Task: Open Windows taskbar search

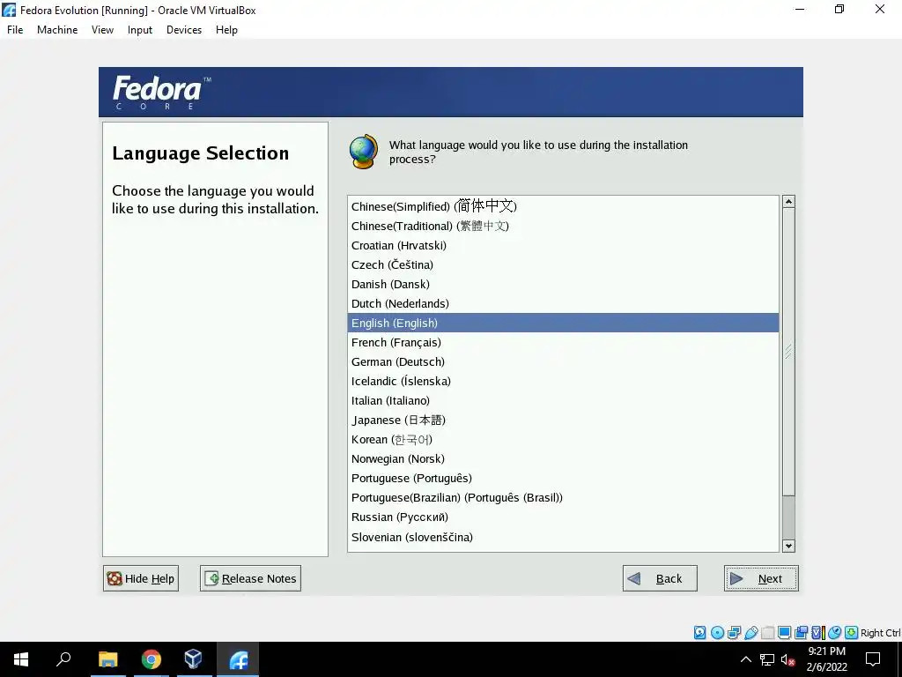Action: coord(63,659)
